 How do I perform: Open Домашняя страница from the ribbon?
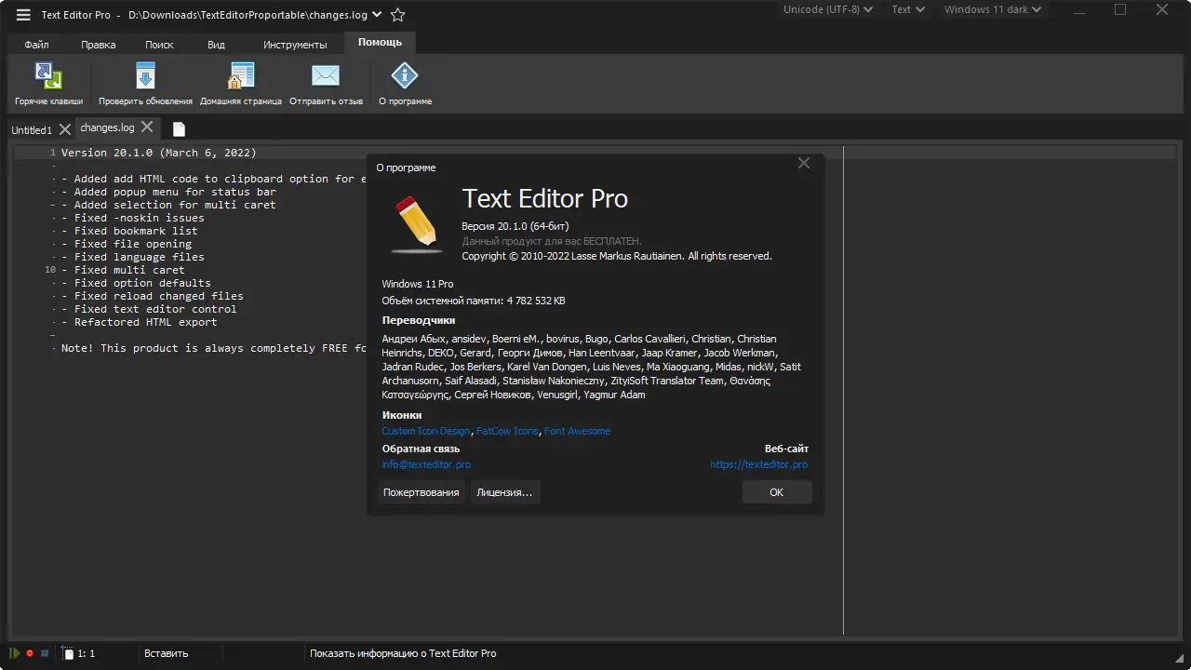(241, 76)
